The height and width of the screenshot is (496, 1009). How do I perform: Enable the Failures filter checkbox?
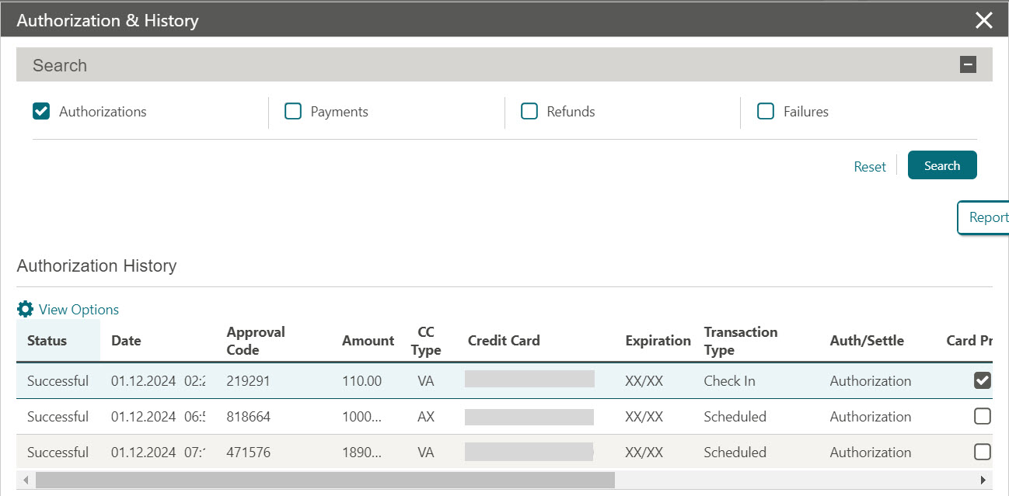point(766,111)
